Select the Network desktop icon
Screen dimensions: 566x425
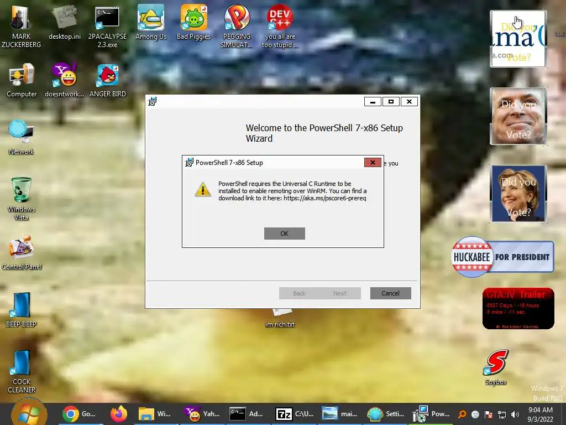click(x=21, y=137)
